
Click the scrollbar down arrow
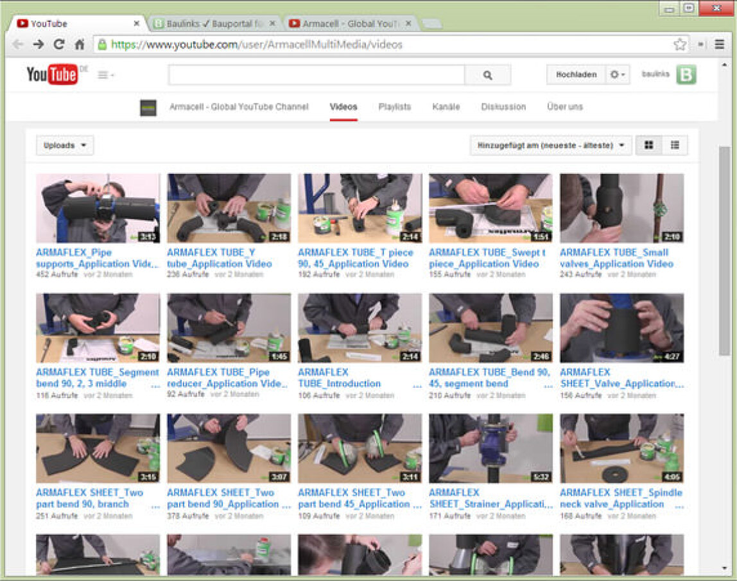[x=724, y=569]
